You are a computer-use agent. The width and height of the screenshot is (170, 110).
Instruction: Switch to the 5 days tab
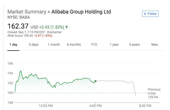pyautogui.click(x=34, y=45)
